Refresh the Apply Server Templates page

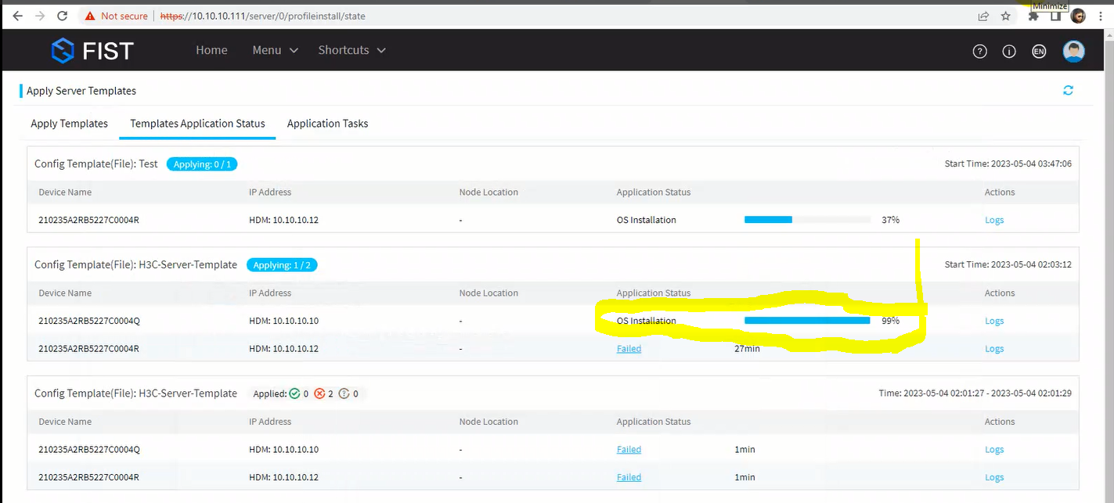pos(1068,91)
